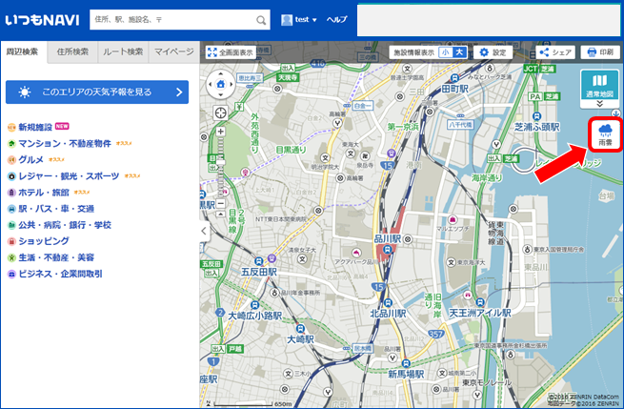This screenshot has width=624, height=409.
Task: Switch to the ルート検索 tab
Action: click(123, 52)
